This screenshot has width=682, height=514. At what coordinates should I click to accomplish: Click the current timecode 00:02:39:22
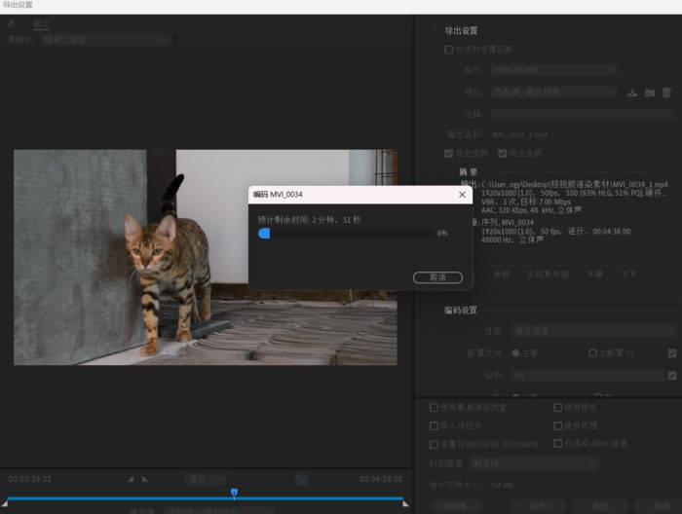click(30, 479)
